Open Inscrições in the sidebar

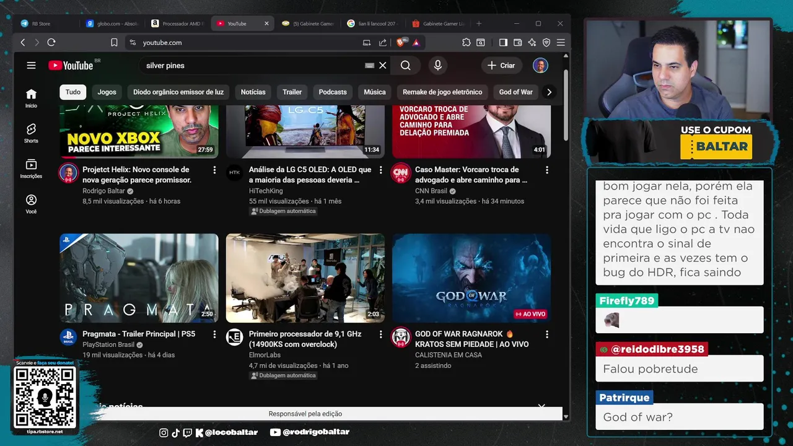pos(31,168)
